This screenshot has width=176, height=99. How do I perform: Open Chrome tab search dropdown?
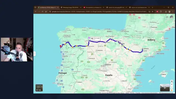[x=35, y=7]
